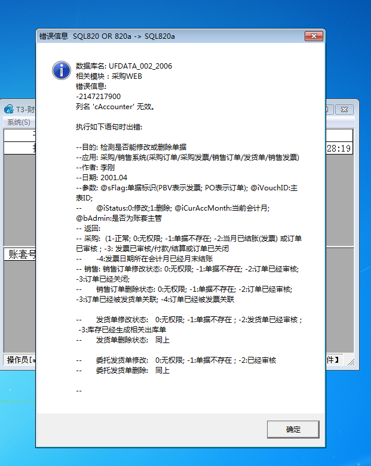Click the 委托发货单删除: 同上 line
Viewport: 371px width, 466px height.
(x=123, y=371)
